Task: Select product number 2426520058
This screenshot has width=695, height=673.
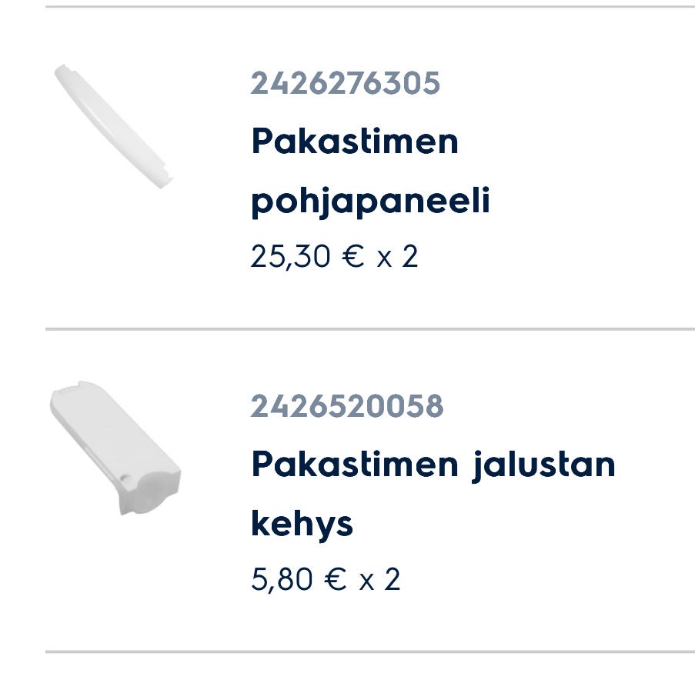Action: coord(347,406)
